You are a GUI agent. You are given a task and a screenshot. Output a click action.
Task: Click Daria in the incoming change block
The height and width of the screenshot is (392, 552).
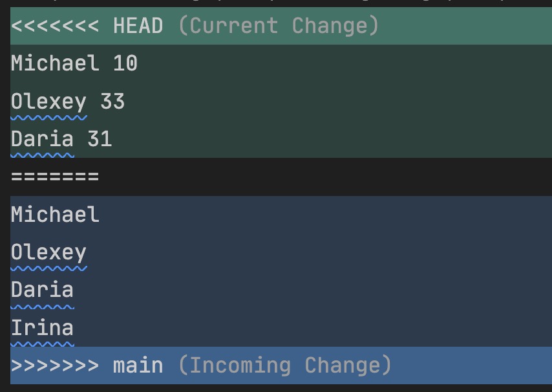42,289
